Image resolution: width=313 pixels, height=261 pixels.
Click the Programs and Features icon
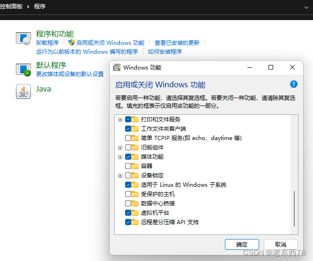coord(23,38)
